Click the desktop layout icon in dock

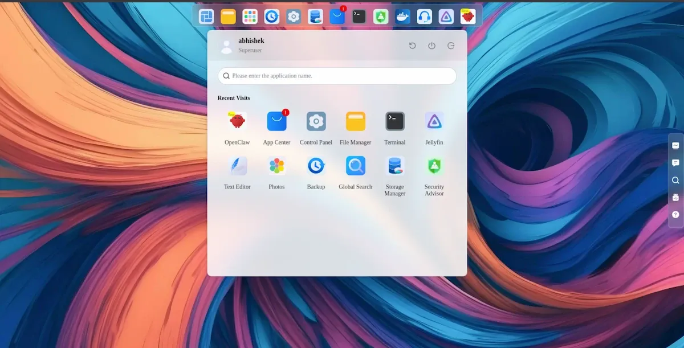[206, 17]
